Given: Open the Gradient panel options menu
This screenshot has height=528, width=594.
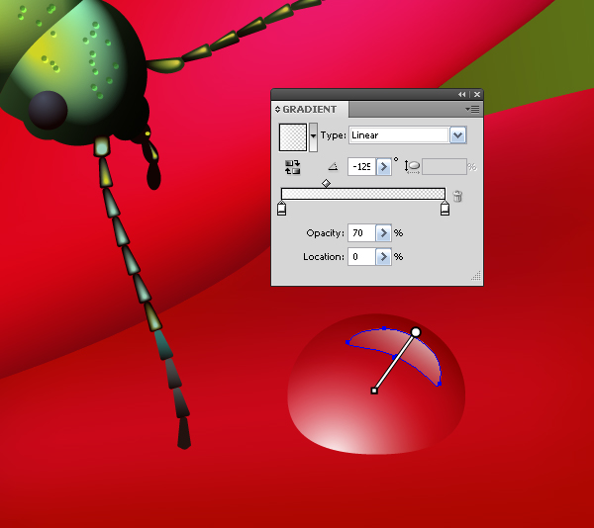Looking at the screenshot, I should tap(472, 110).
